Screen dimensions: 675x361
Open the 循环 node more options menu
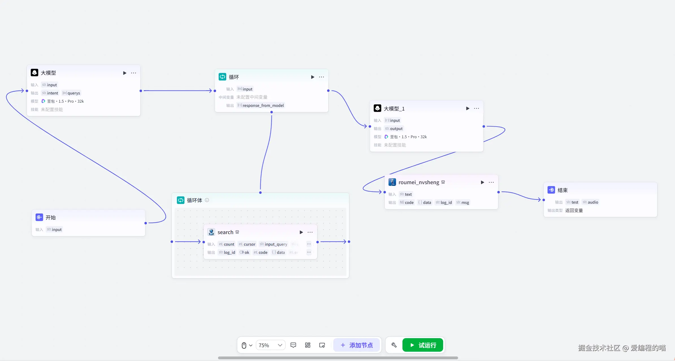[321, 77]
